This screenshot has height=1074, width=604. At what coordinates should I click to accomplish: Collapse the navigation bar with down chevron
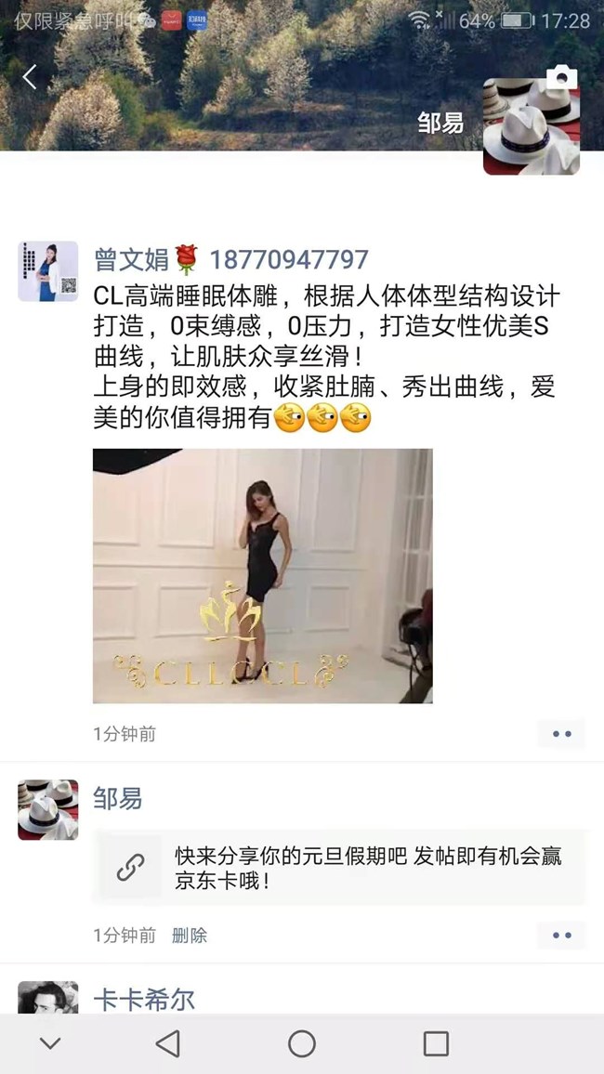pyautogui.click(x=50, y=1043)
